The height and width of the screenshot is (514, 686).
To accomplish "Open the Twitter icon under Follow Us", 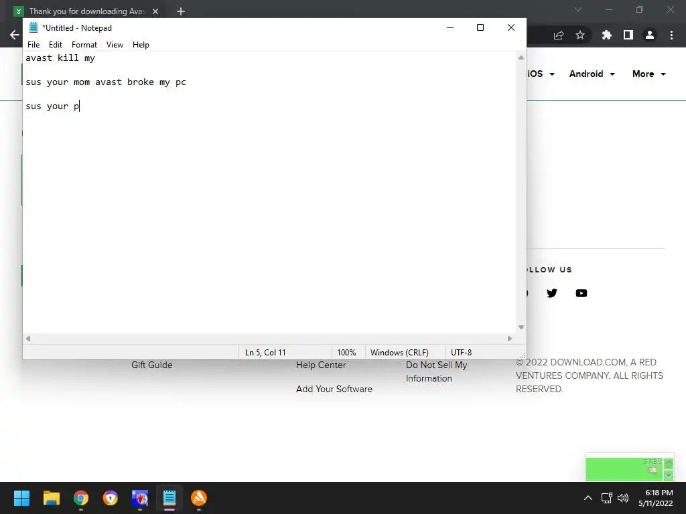I will tap(552, 293).
